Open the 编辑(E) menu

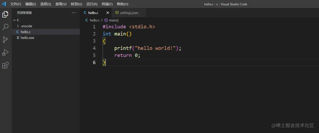(31, 4)
